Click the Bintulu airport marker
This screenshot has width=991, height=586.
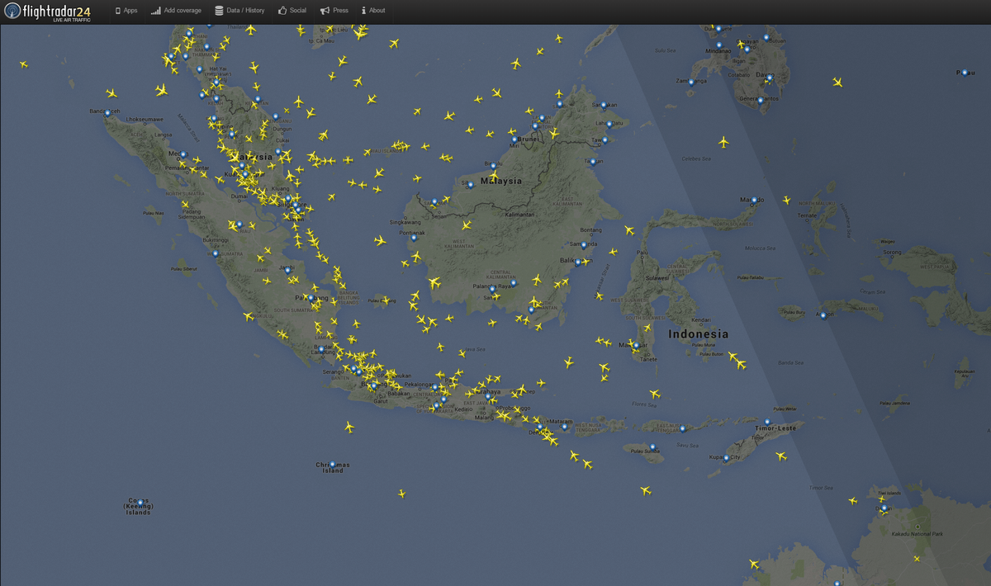(493, 166)
